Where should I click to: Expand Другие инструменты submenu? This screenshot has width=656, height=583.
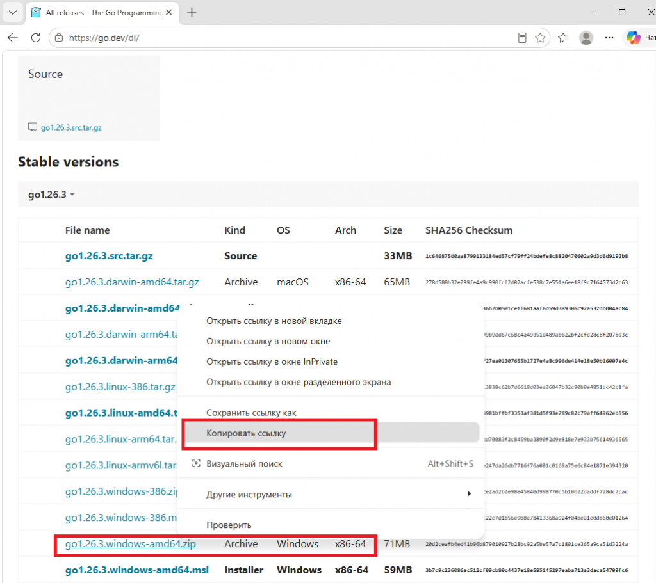tap(331, 494)
